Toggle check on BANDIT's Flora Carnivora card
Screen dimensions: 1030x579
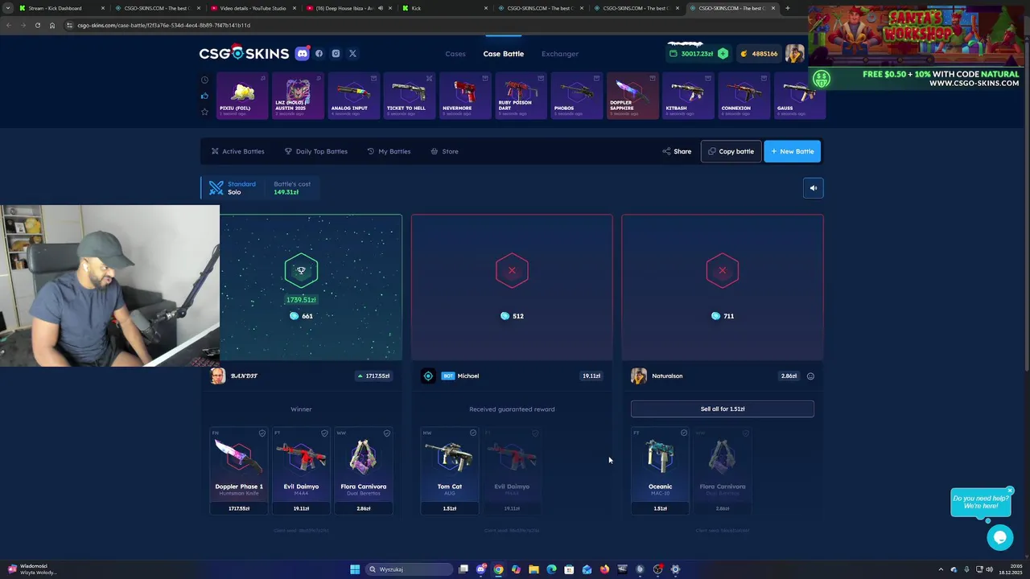386,433
